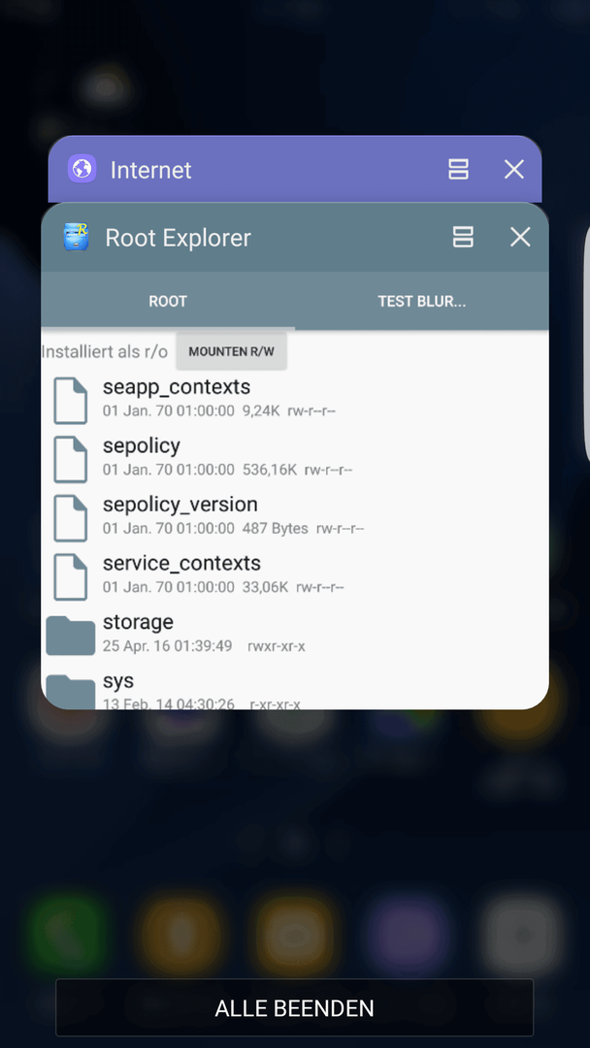The height and width of the screenshot is (1048, 590).
Task: Tap the 9,24K size of seapp_contexts
Action: pos(261,411)
